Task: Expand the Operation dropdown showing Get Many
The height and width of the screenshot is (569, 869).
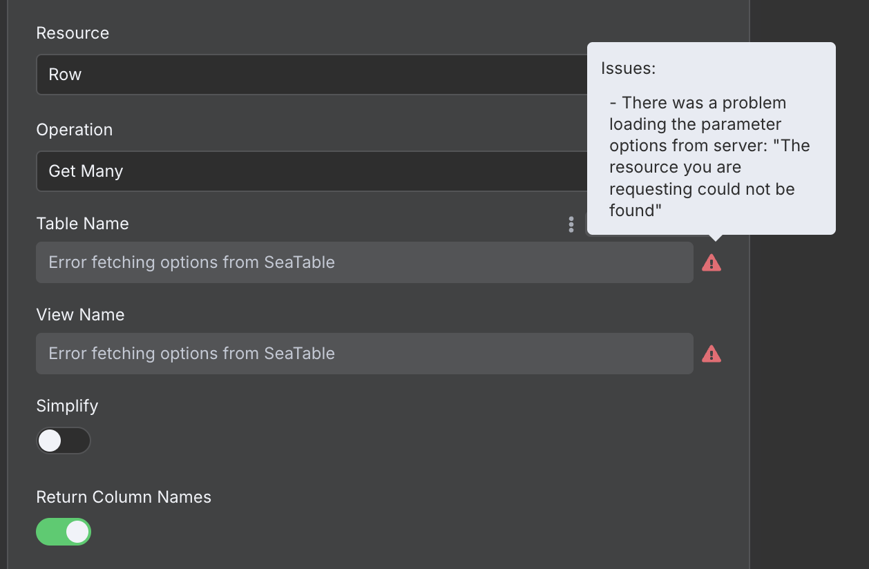Action: (x=312, y=171)
